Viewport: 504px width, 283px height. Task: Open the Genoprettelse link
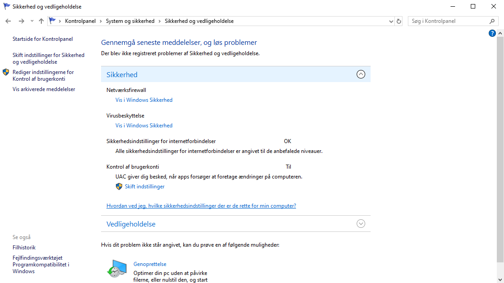coord(150,264)
